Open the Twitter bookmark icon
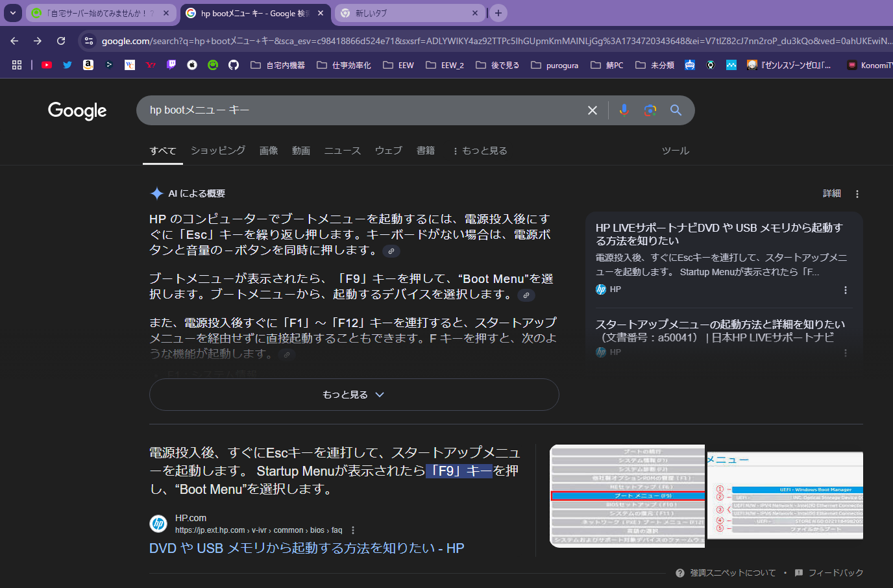Image resolution: width=893 pixels, height=588 pixels. pyautogui.click(x=67, y=65)
